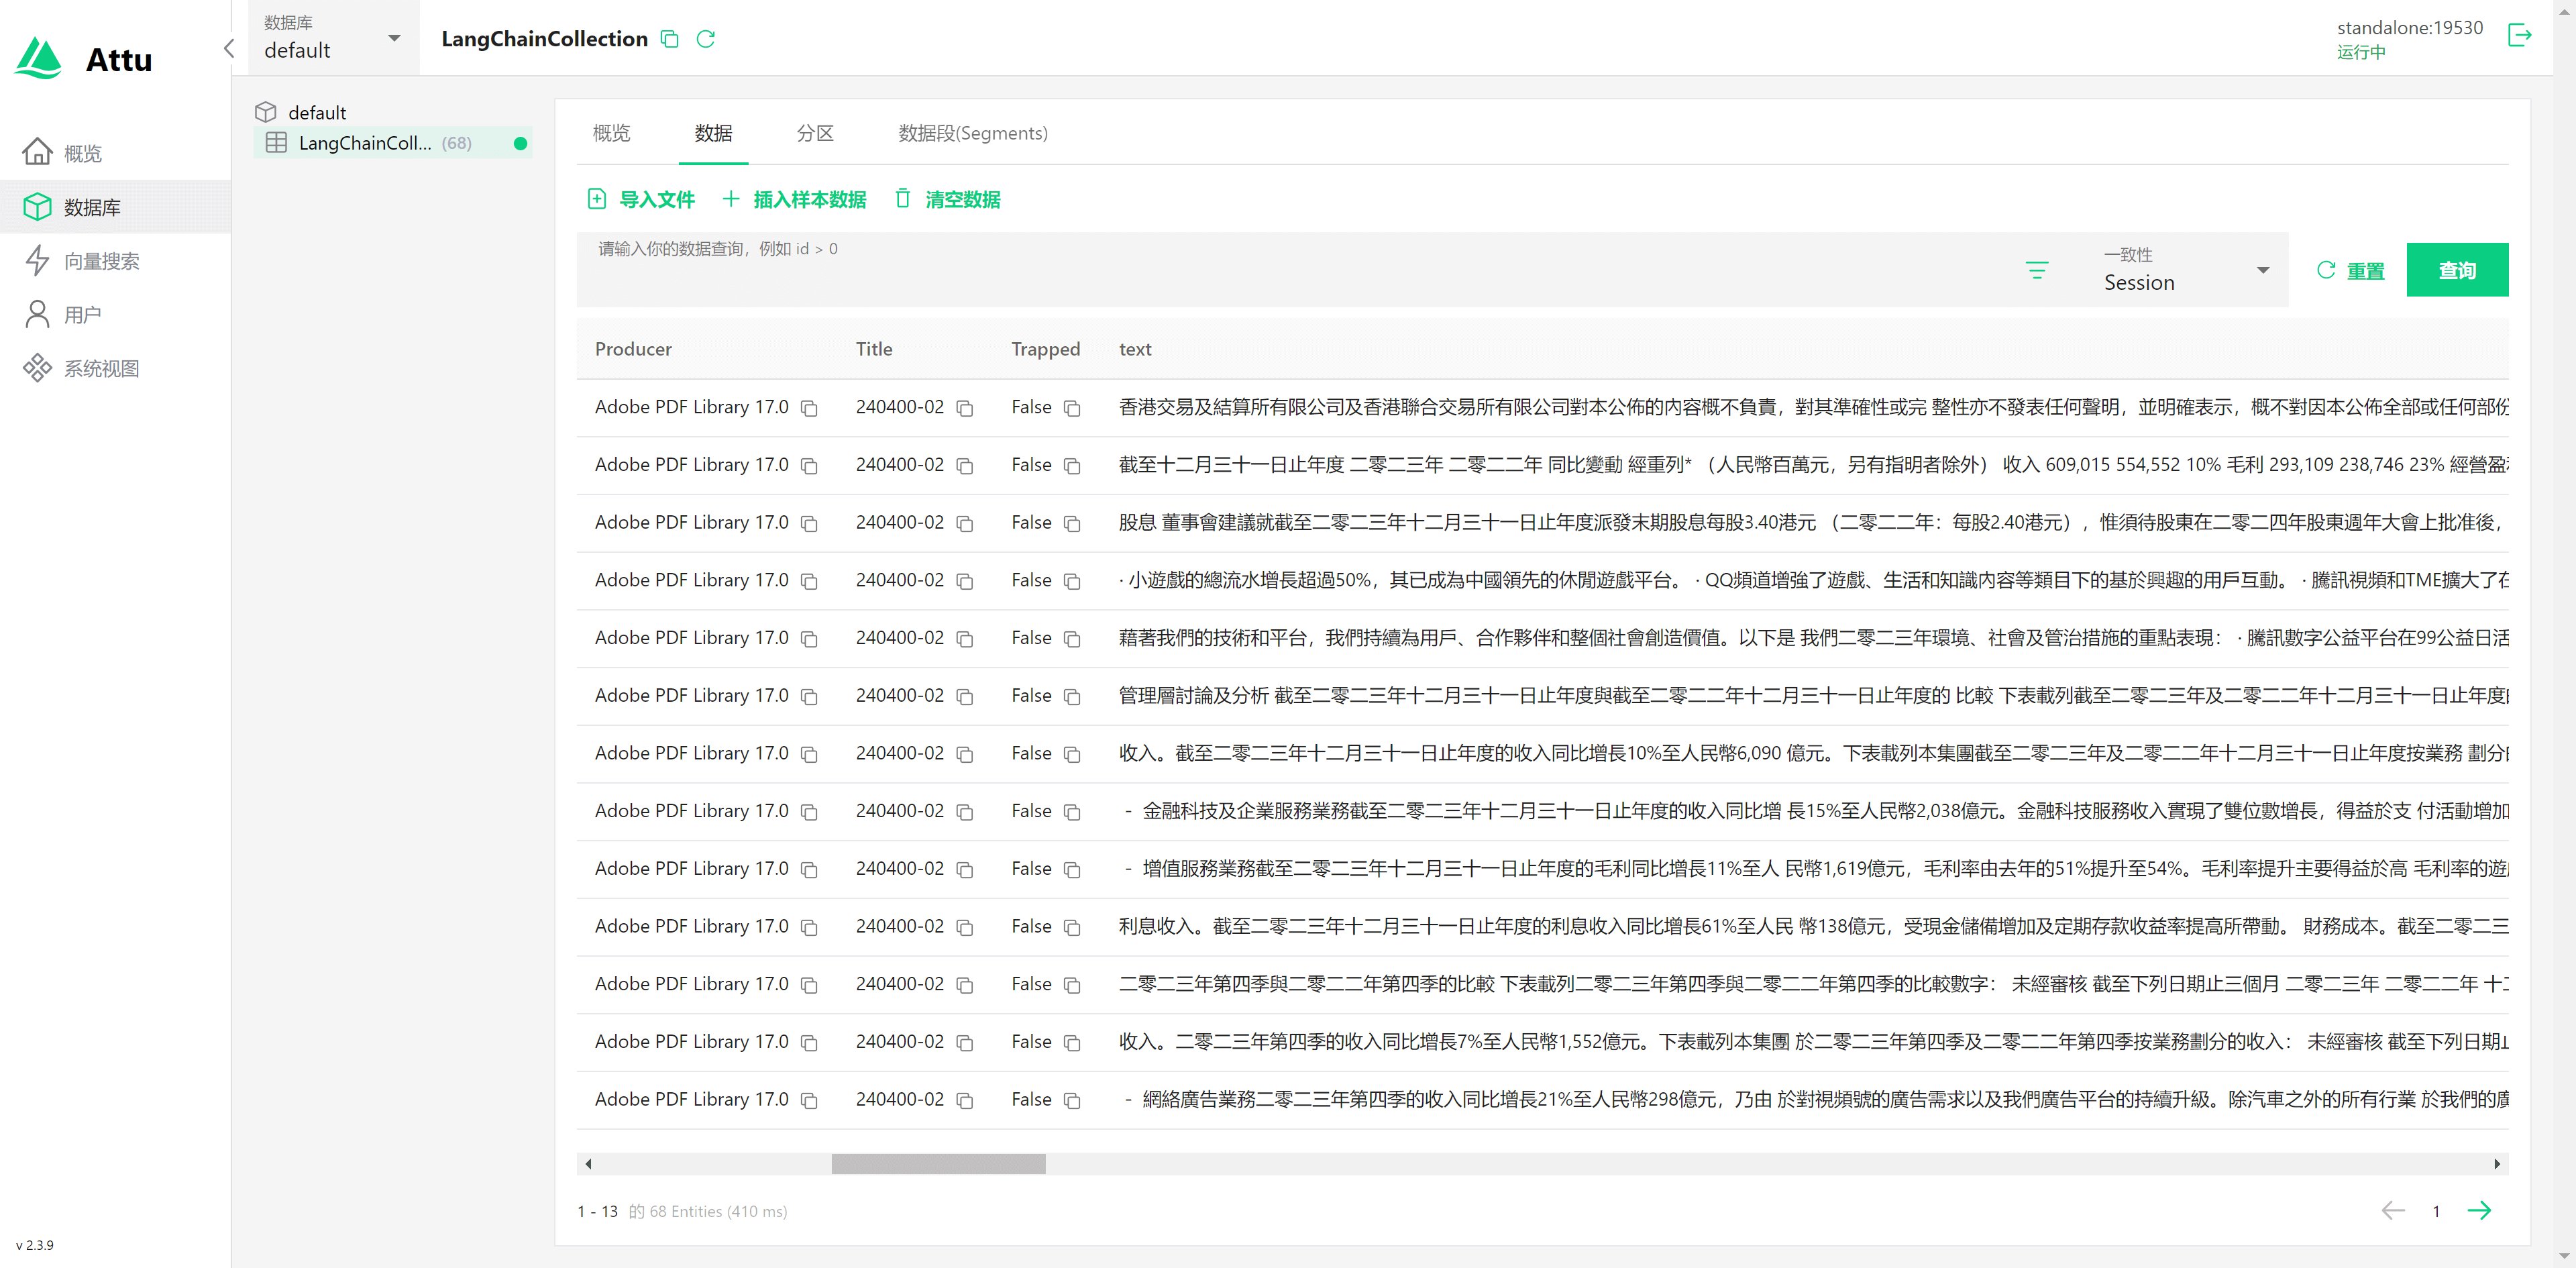Go to next page arrow
Screen dimensions: 2576x1268
click(2479, 1211)
